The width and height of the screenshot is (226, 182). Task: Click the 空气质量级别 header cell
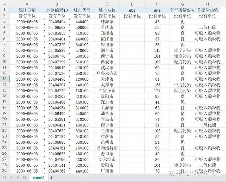[x=182, y=10]
